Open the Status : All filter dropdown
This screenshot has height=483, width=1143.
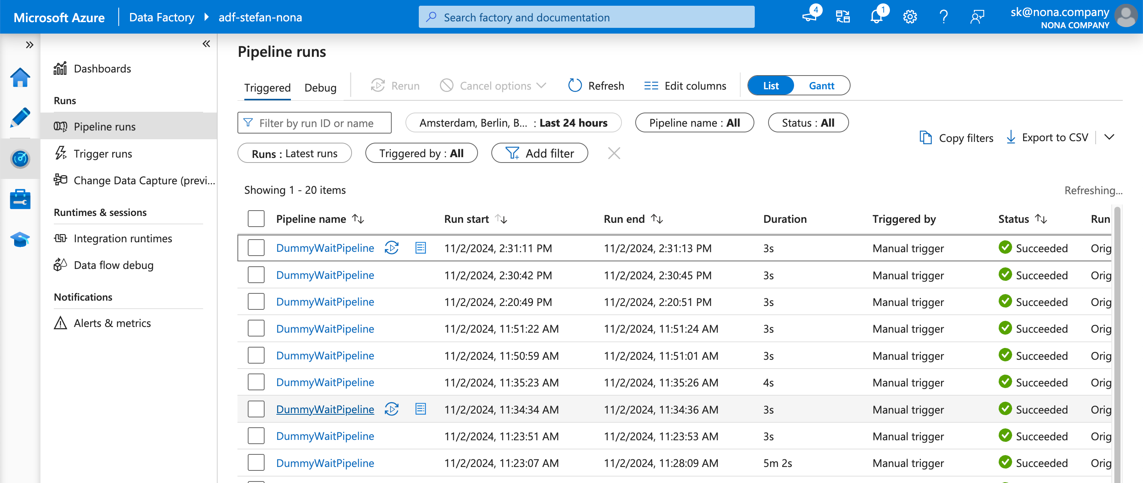click(807, 123)
